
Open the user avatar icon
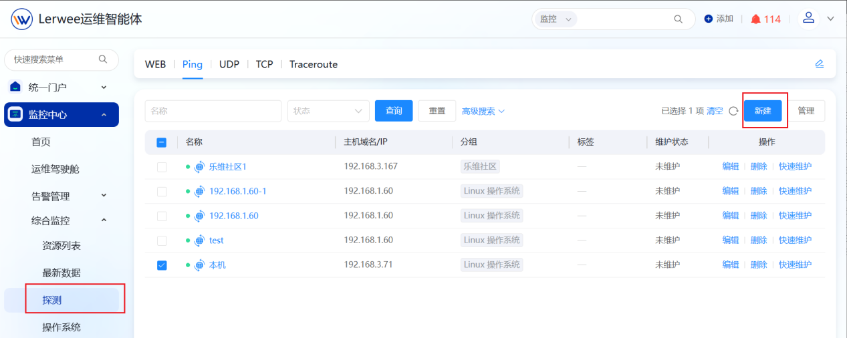pyautogui.click(x=809, y=19)
